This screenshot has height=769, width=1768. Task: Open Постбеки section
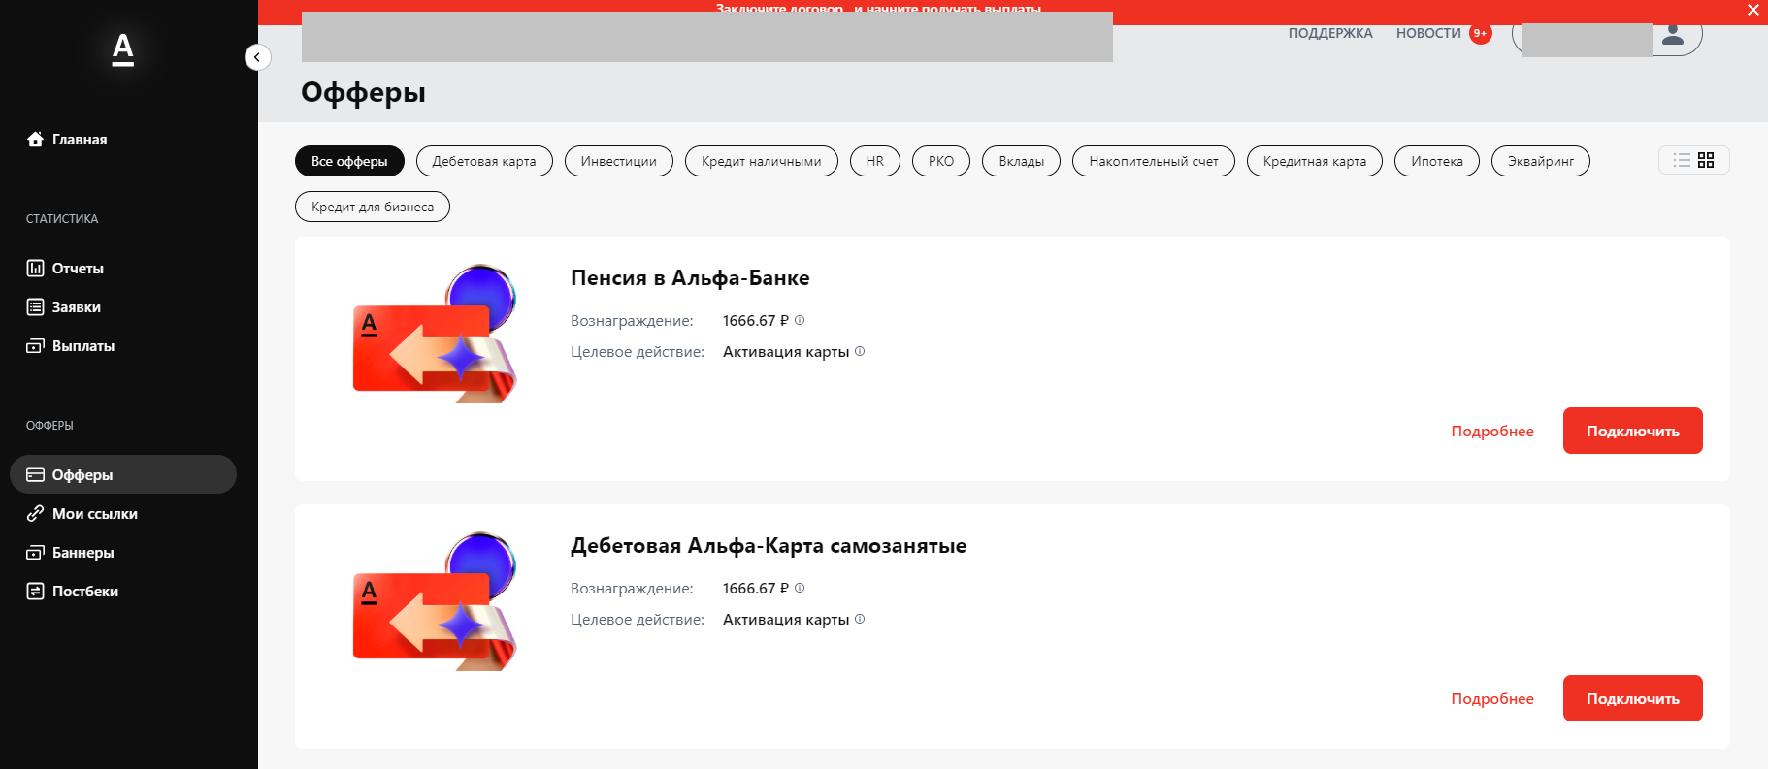73,592
